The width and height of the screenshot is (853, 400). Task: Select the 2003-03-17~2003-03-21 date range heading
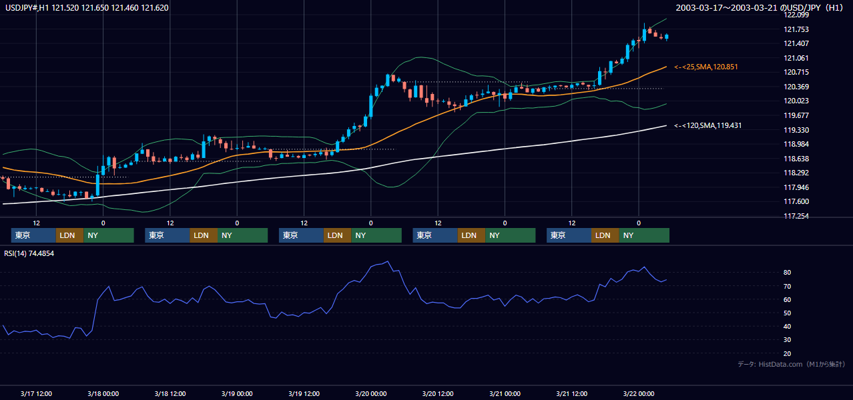(x=760, y=8)
